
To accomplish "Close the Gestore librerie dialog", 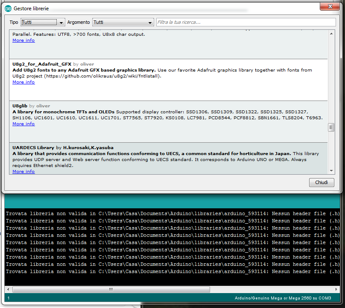I will 330,6.
